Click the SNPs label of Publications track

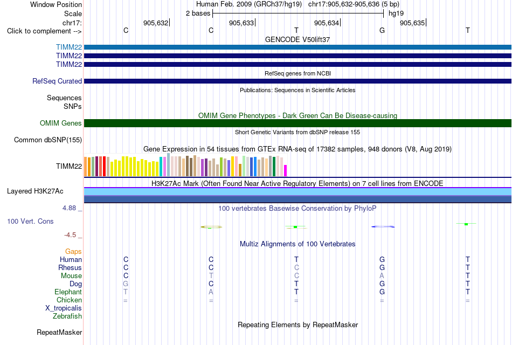click(x=73, y=107)
